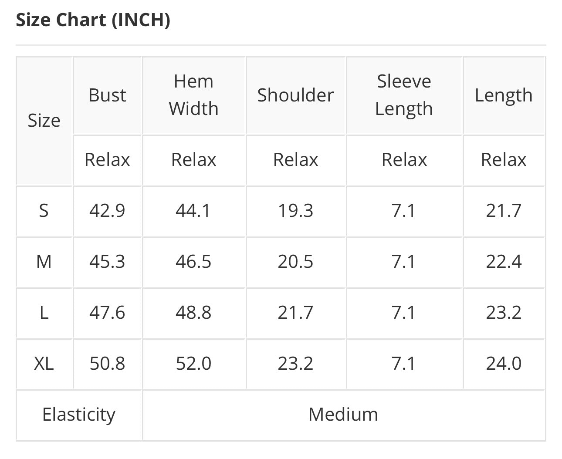Select the M size row label
The image size is (562, 459).
pos(44,262)
